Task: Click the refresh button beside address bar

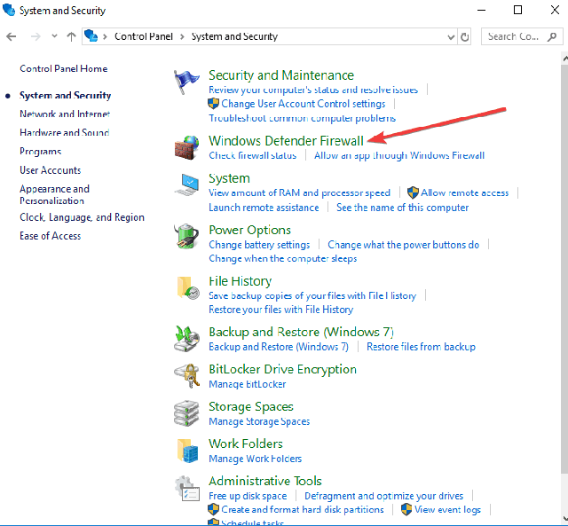Action: tap(464, 36)
